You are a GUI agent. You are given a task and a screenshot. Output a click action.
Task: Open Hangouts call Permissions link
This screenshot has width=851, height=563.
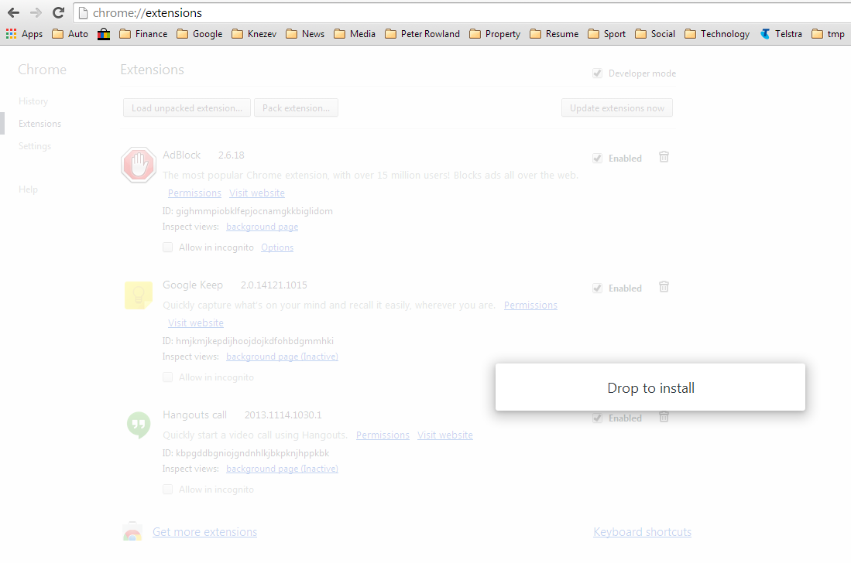383,435
